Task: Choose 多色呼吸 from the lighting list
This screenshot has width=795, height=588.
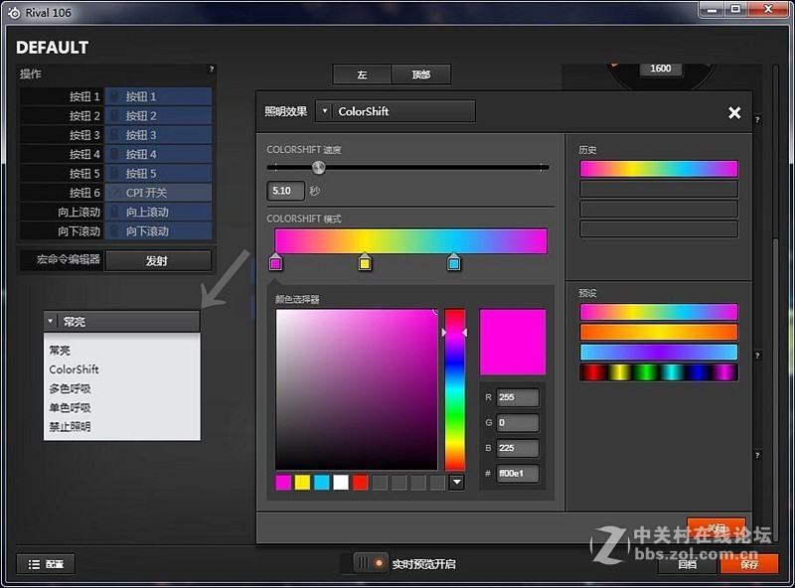Action: coord(71,388)
